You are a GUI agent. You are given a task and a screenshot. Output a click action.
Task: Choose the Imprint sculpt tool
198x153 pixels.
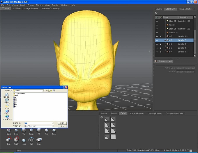[16, 130]
